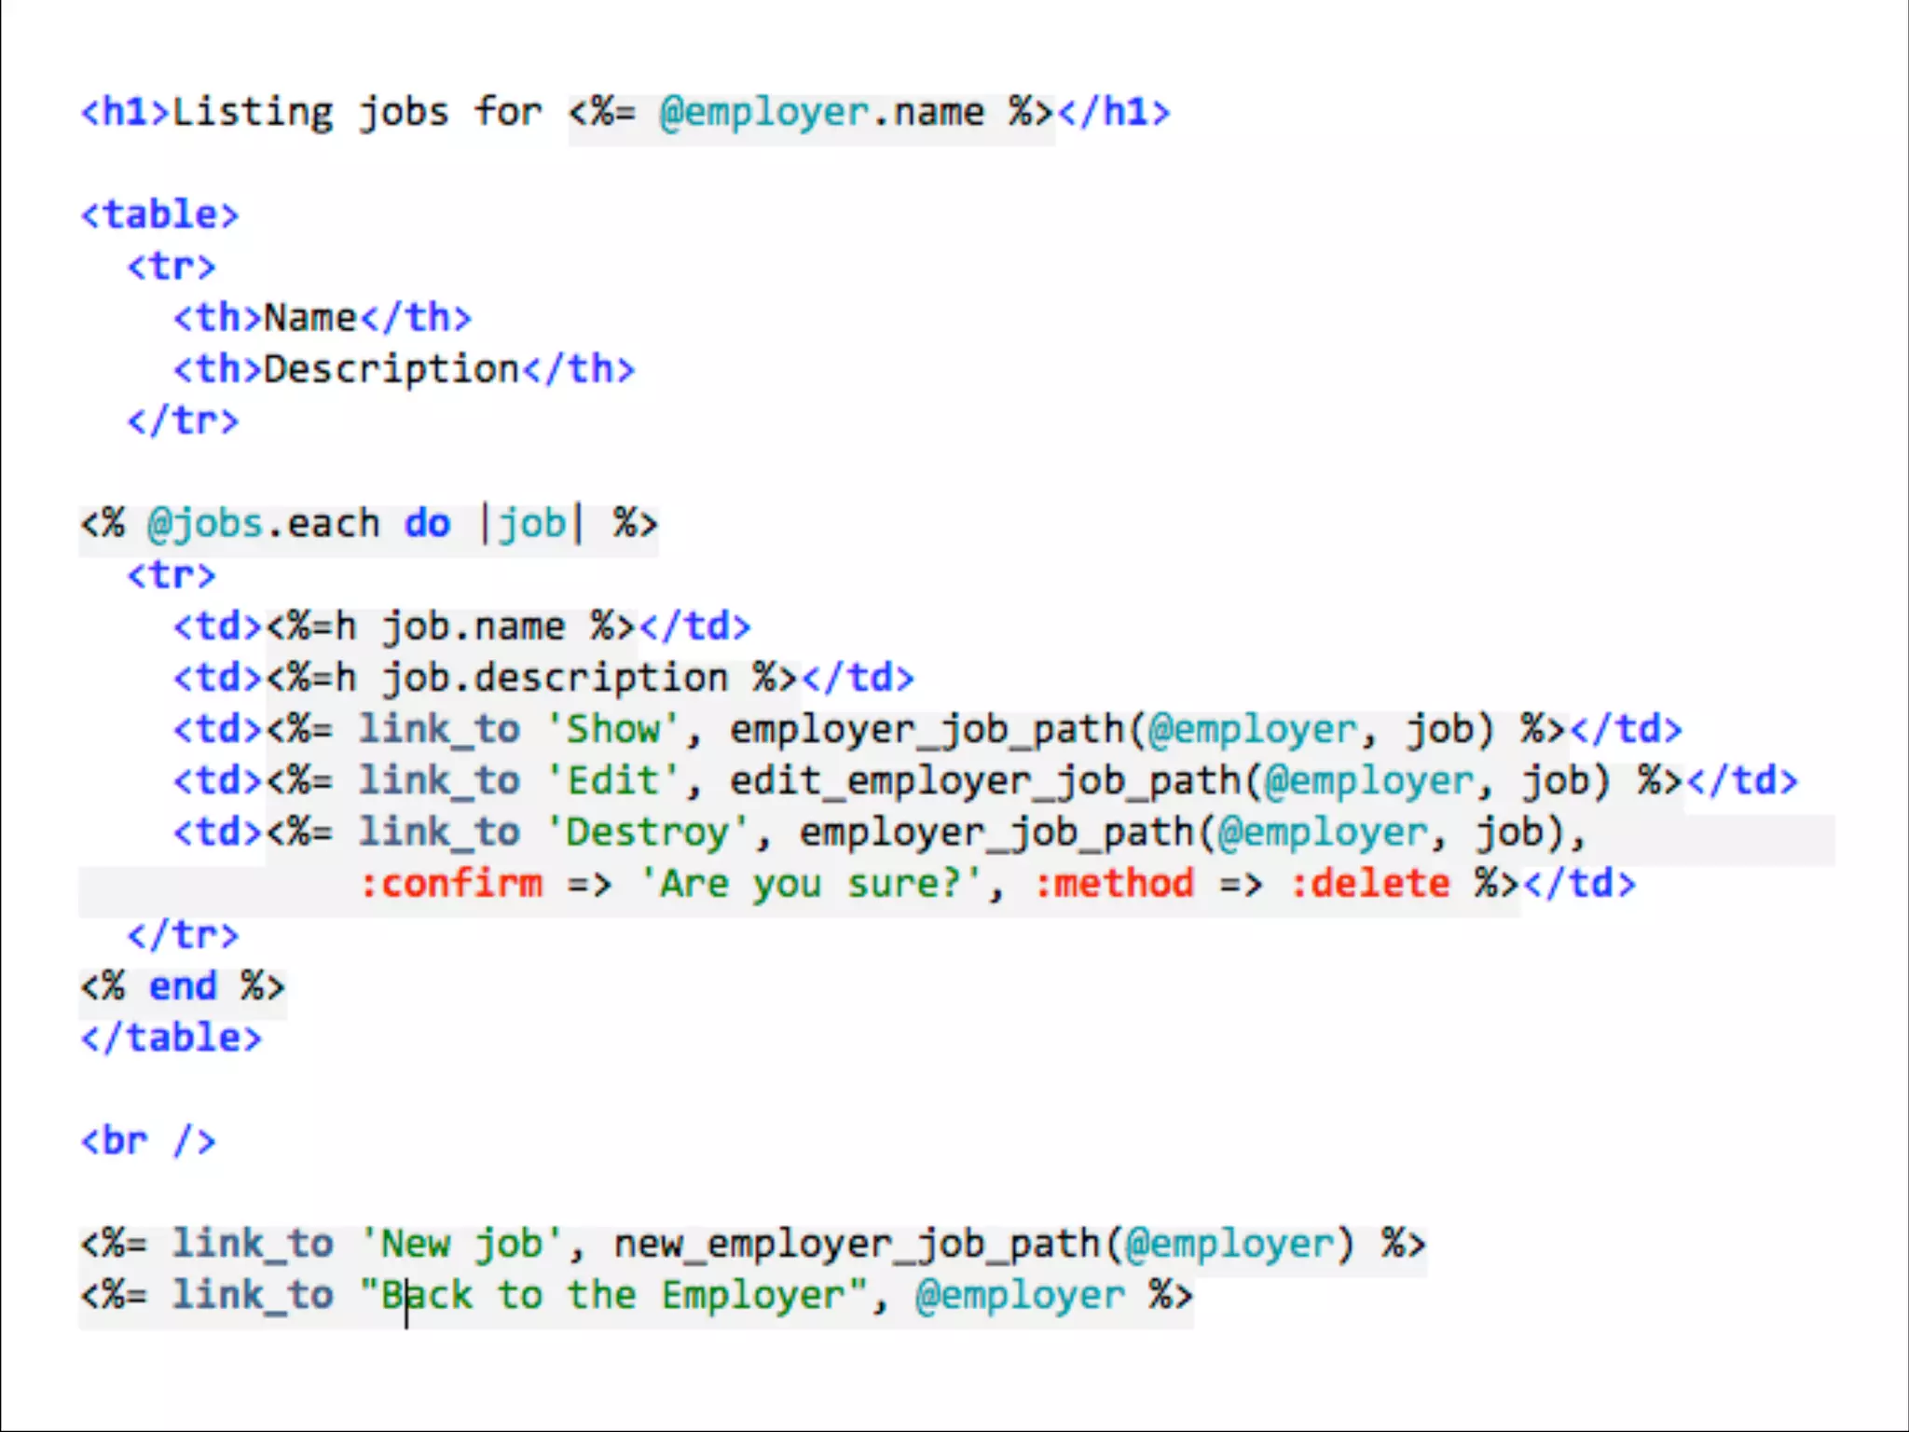Click '@jobs.each' in the loop line
1909x1432 pixels.
point(264,523)
